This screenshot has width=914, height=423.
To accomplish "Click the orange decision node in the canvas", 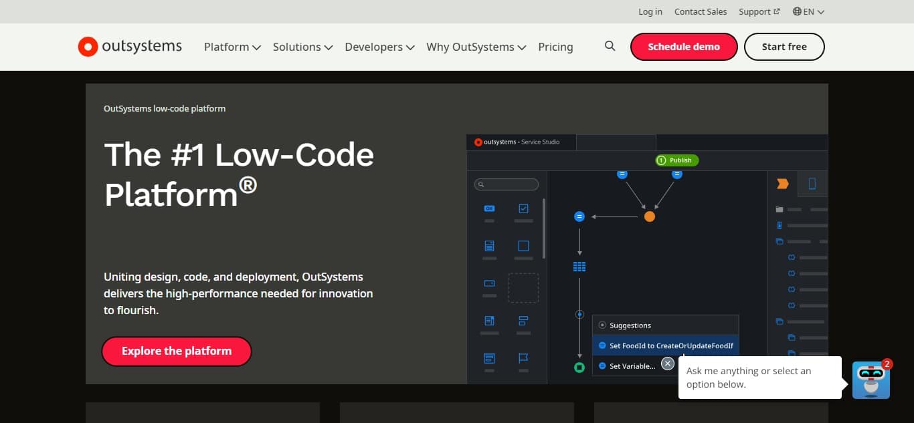I will click(x=648, y=216).
